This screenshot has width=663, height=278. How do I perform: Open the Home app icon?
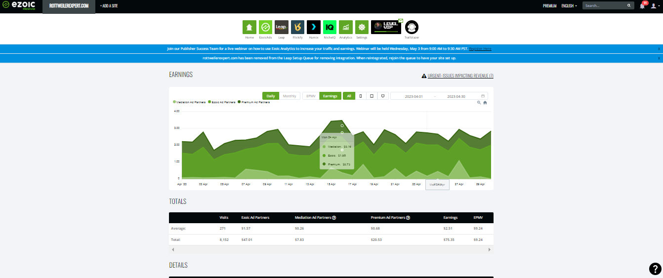[249, 27]
